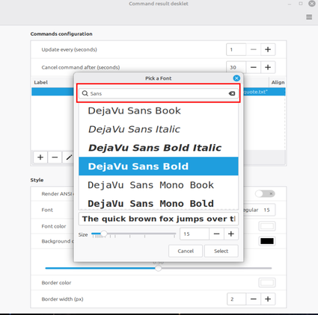
Task: Increase the Update every seconds value
Action: pos(268,49)
